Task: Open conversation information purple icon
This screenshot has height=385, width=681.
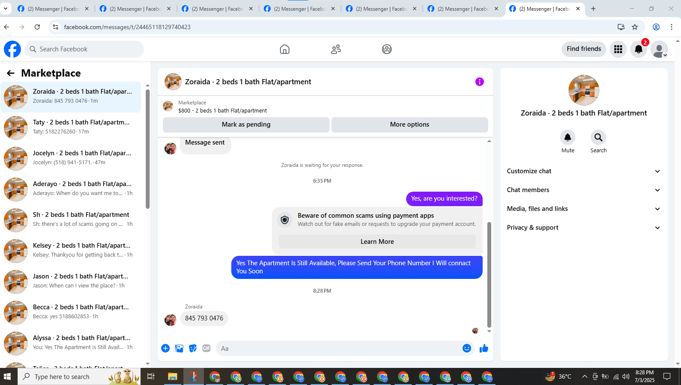Action: [x=480, y=82]
